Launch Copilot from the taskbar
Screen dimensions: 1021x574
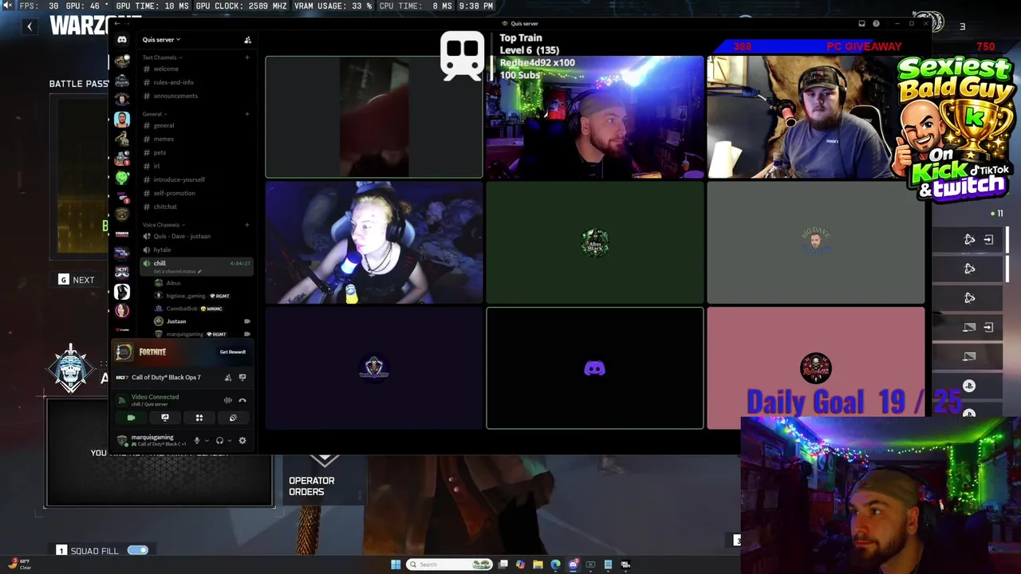click(x=520, y=564)
